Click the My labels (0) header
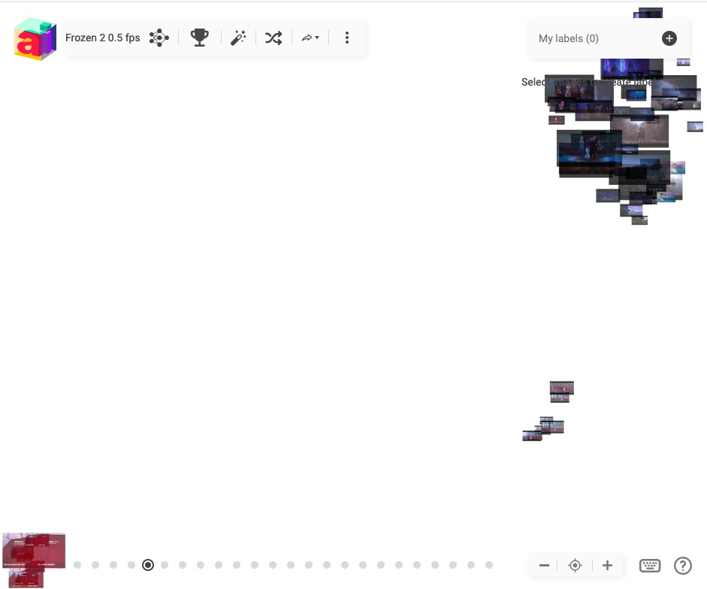This screenshot has width=707, height=589. click(569, 38)
